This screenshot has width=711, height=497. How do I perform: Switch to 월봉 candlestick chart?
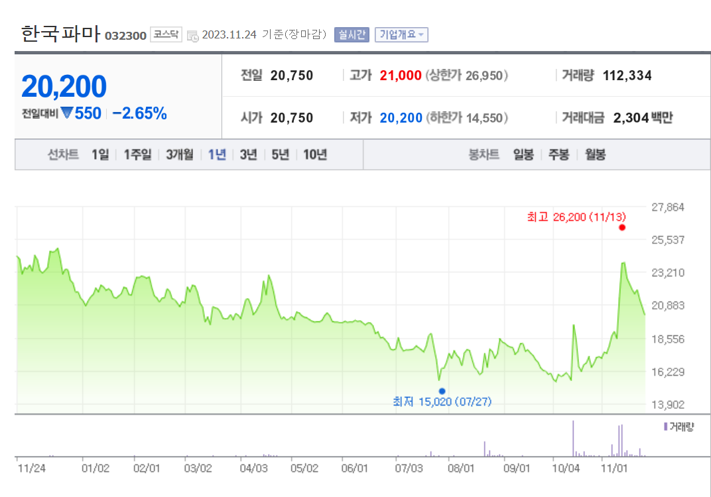(x=595, y=154)
